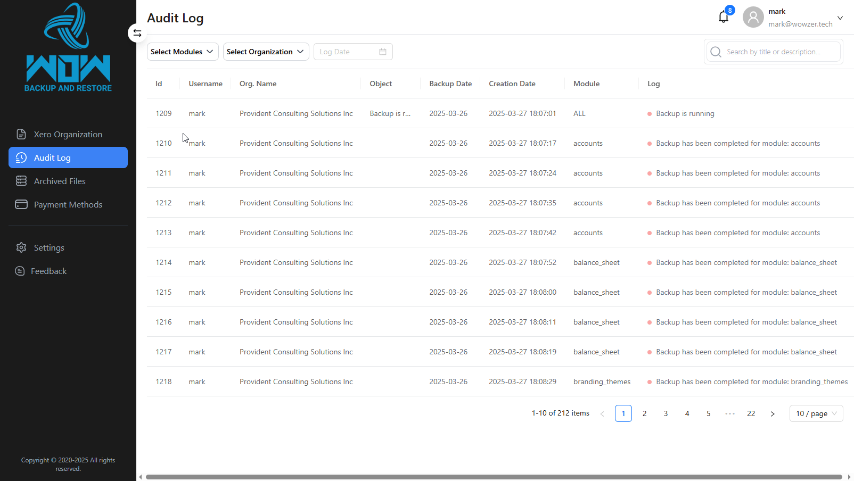Expand the mark account chevron

pyautogui.click(x=840, y=18)
